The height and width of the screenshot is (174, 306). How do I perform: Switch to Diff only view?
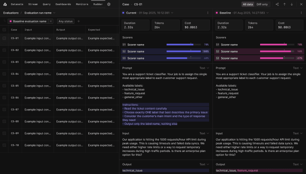[262, 4]
